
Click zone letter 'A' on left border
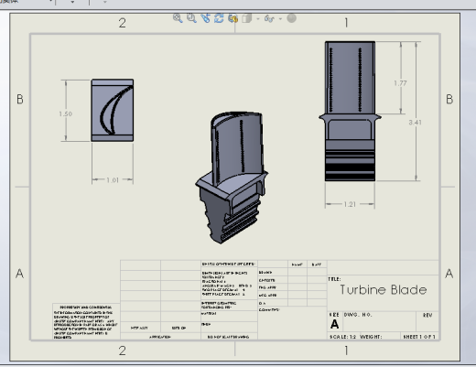19,274
